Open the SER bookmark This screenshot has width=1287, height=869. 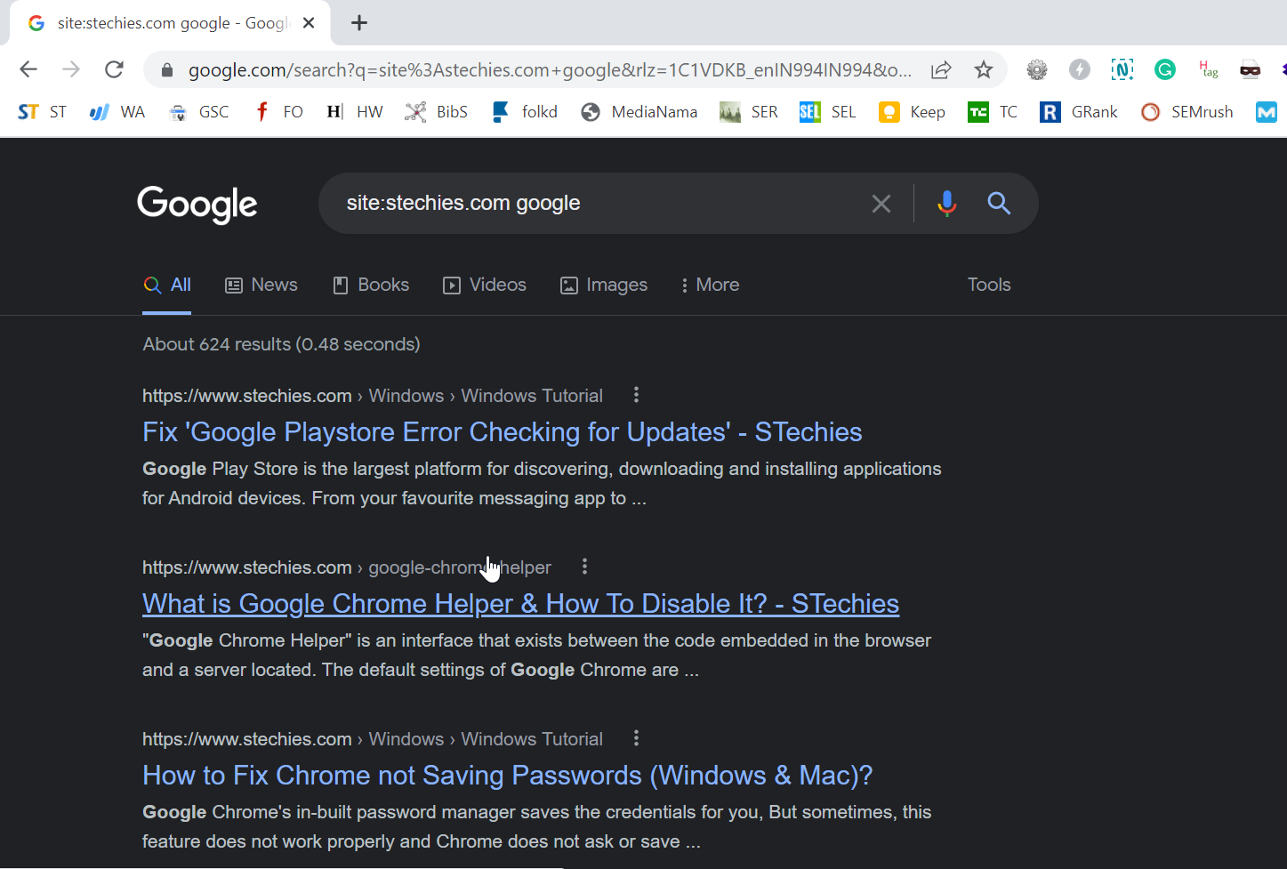749,112
